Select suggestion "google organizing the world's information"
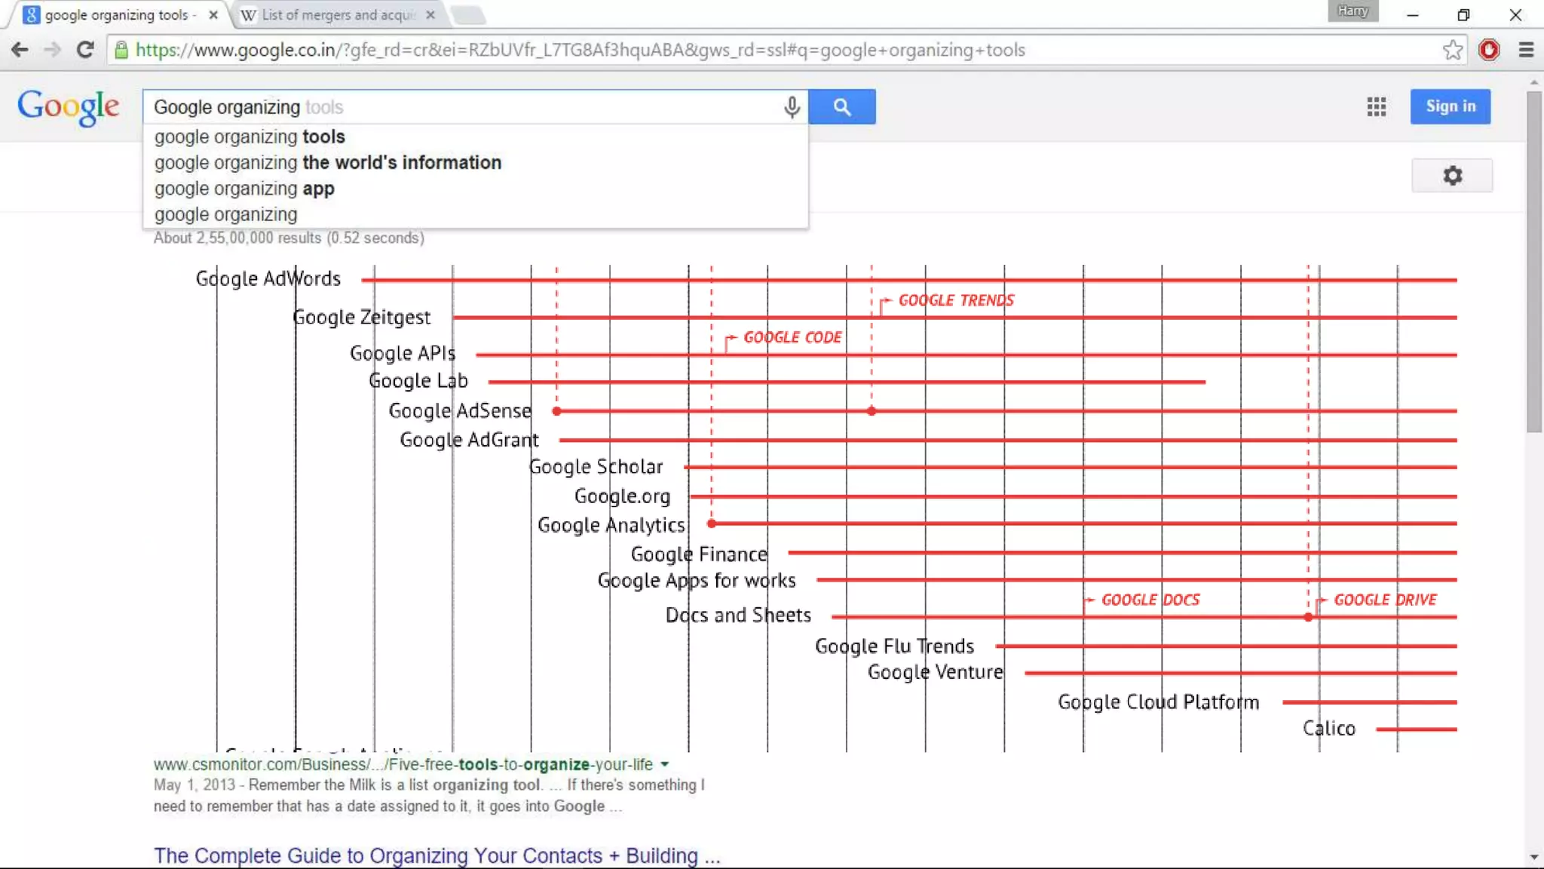Image resolution: width=1544 pixels, height=869 pixels. click(x=327, y=163)
